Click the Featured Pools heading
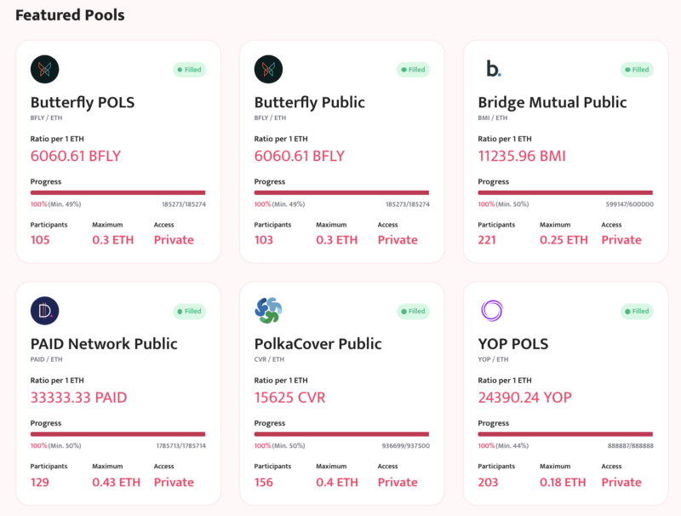The image size is (681, 516). click(x=70, y=15)
